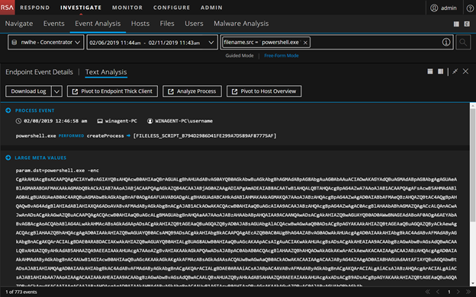Switch to Free-Form Mode
The height and width of the screenshot is (297, 476).
pyautogui.click(x=281, y=56)
